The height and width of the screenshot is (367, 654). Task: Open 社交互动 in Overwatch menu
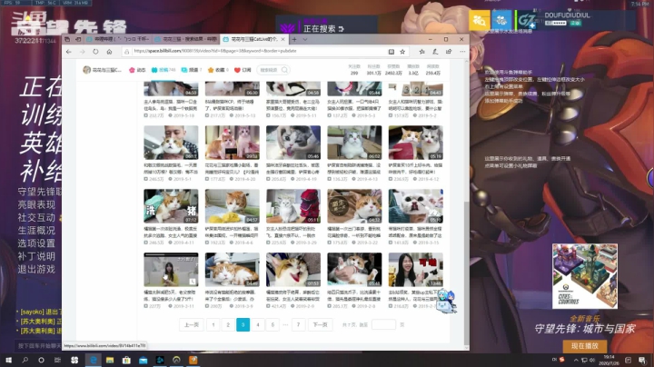pyautogui.click(x=36, y=218)
